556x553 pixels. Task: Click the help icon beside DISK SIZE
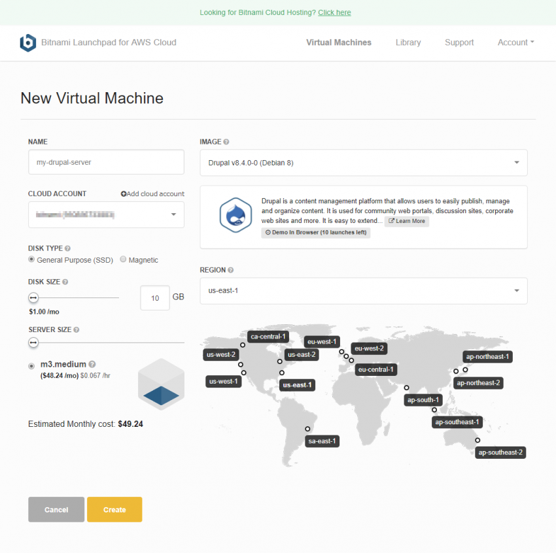tap(65, 282)
